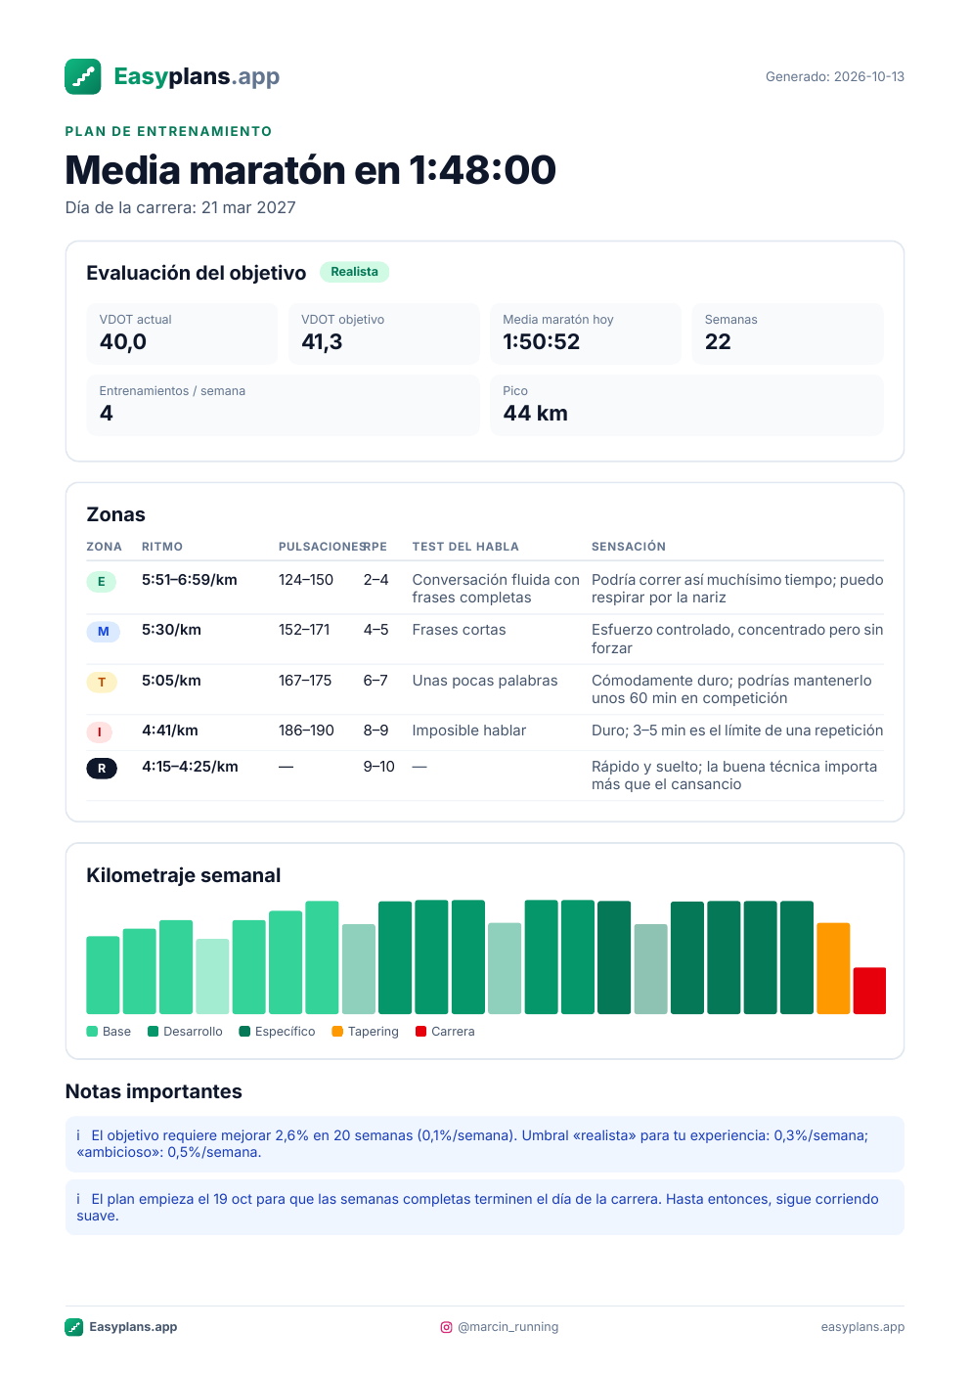Viewport: 971px width, 1373px height.
Task: Select the Pico 44 km card
Action: pos(686,405)
